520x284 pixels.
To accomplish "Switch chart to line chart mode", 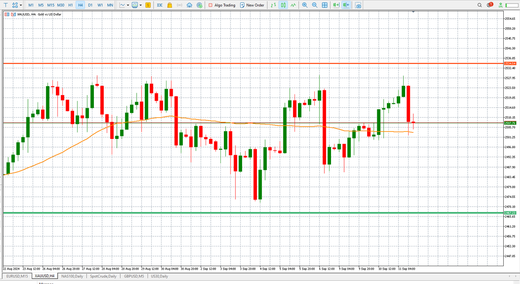I will tap(293, 5).
